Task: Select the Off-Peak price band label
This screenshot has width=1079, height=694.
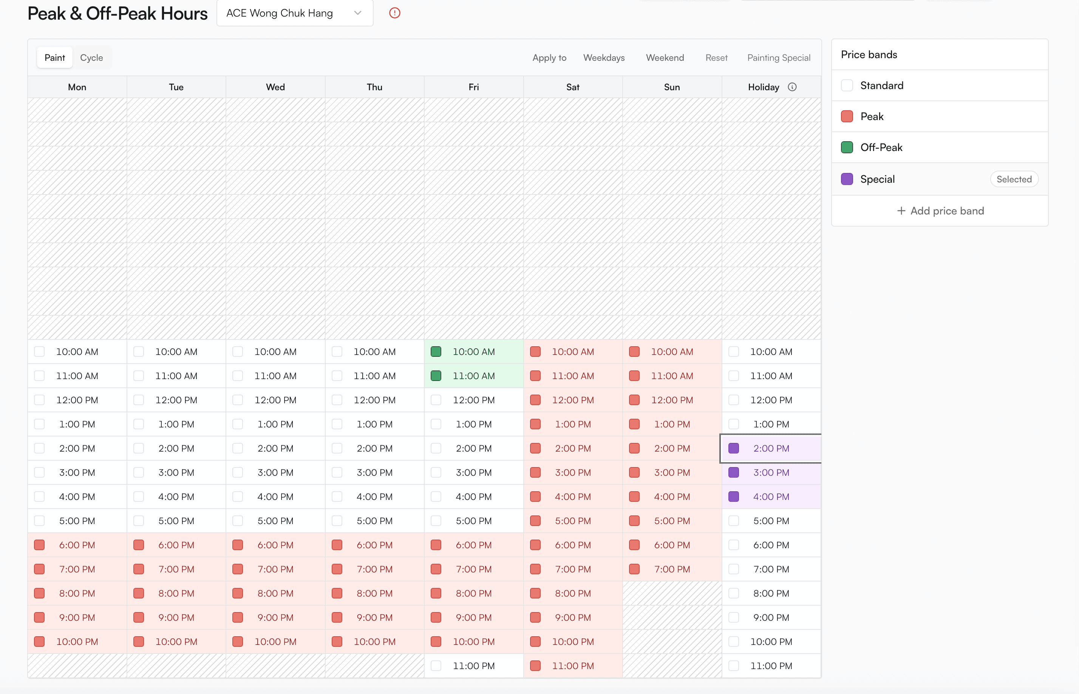Action: [881, 147]
